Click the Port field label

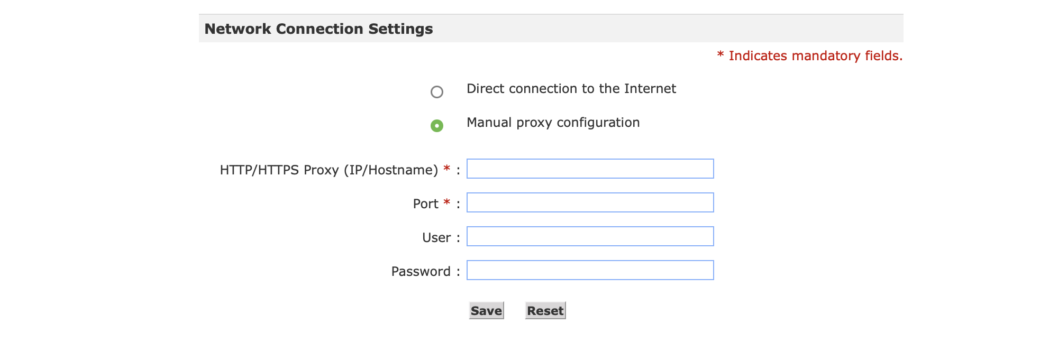click(x=425, y=204)
